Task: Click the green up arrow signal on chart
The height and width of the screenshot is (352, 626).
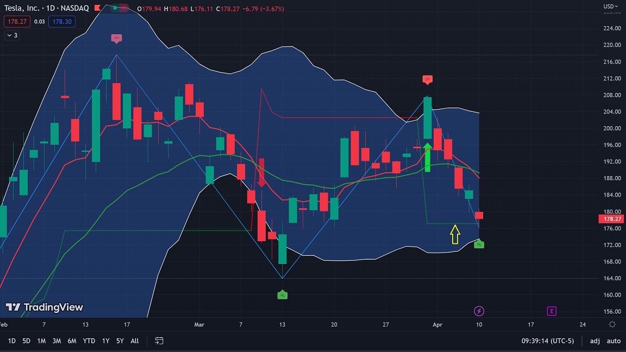Action: coord(428,158)
